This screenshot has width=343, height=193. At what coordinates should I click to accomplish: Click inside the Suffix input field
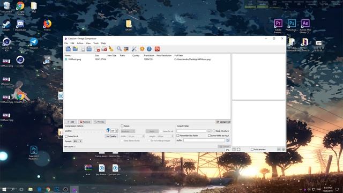click(x=204, y=140)
